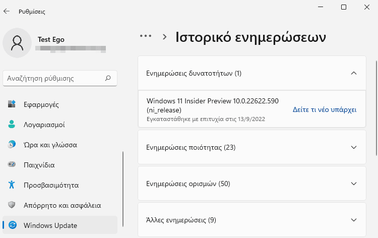Click the Ενημερώσεις ορισμών (50) label

pyautogui.click(x=188, y=184)
